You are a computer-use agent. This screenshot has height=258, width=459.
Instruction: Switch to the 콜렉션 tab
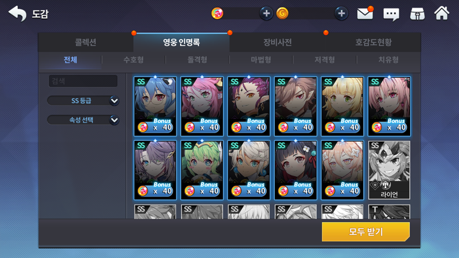85,42
